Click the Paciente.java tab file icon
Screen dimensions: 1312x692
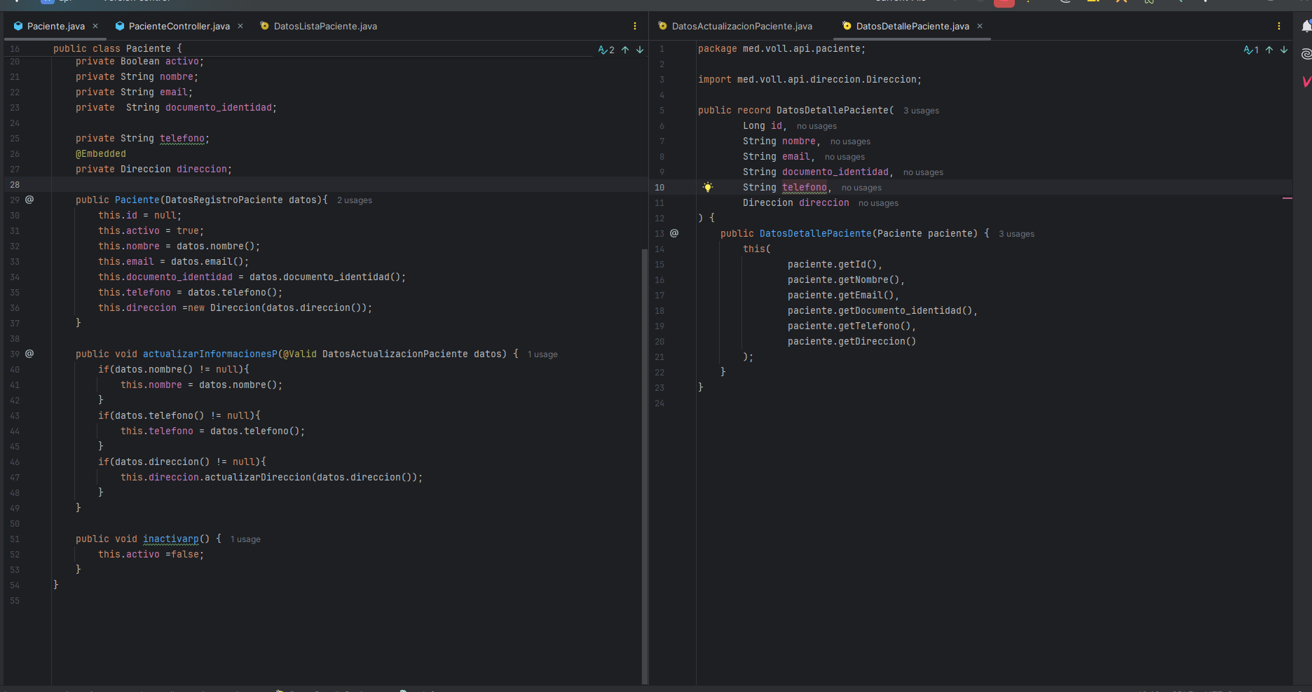(x=18, y=26)
